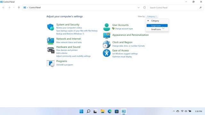Click View devices and printers
The width and height of the screenshot is (205, 115).
[x=67, y=50]
